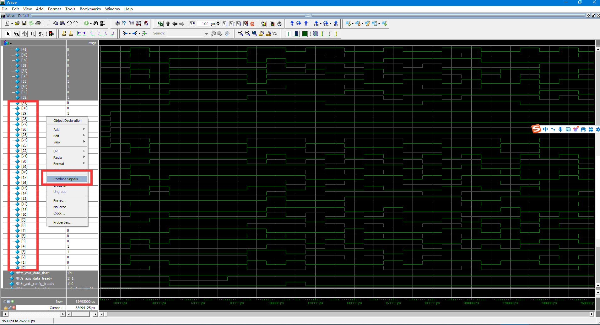Click the Restart simulation icon

(192, 24)
